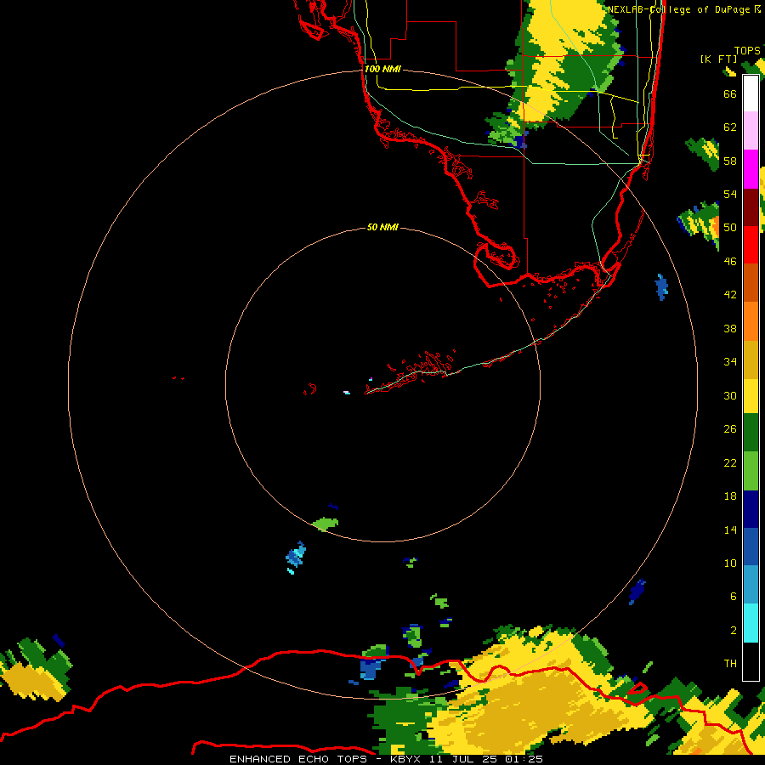Image resolution: width=765 pixels, height=765 pixels.
Task: Click the 'TOPS' legend heading
Action: click(747, 50)
